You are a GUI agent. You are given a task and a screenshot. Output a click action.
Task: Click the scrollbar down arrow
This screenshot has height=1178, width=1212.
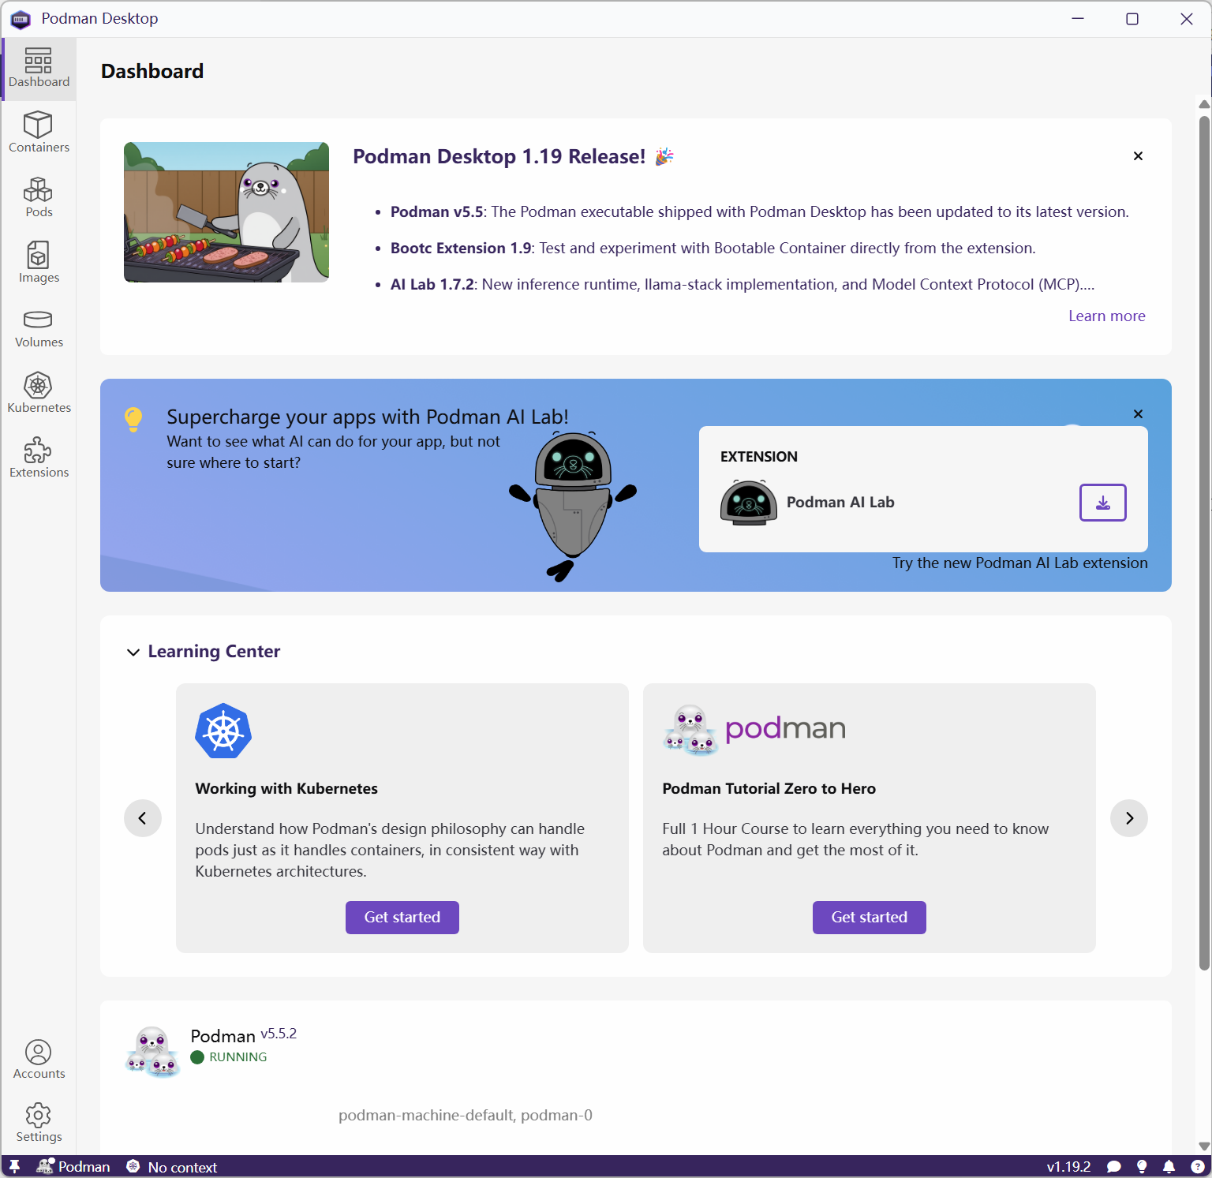[x=1204, y=1146]
